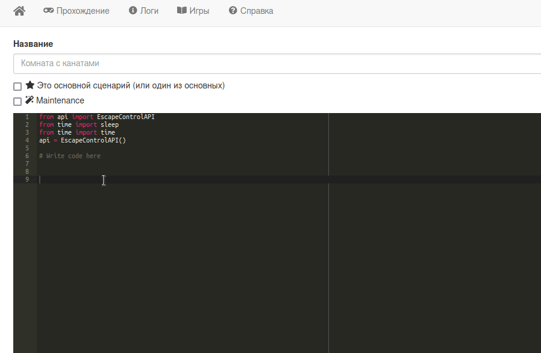The height and width of the screenshot is (353, 541).
Task: Click the magic wand Maintenance icon
Action: click(x=30, y=100)
